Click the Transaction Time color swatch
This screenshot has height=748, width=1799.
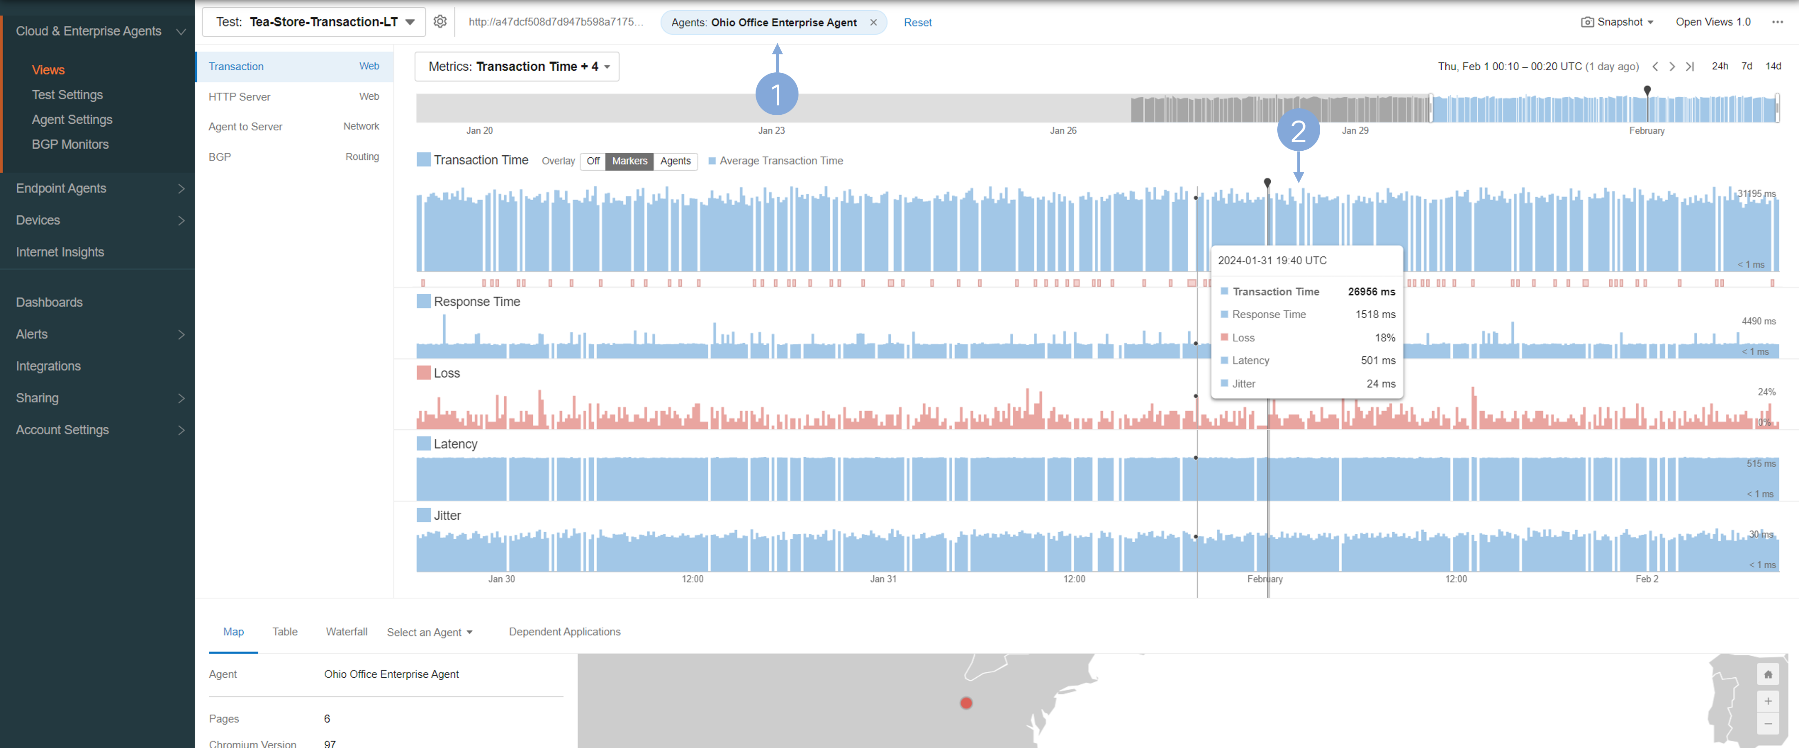423,160
